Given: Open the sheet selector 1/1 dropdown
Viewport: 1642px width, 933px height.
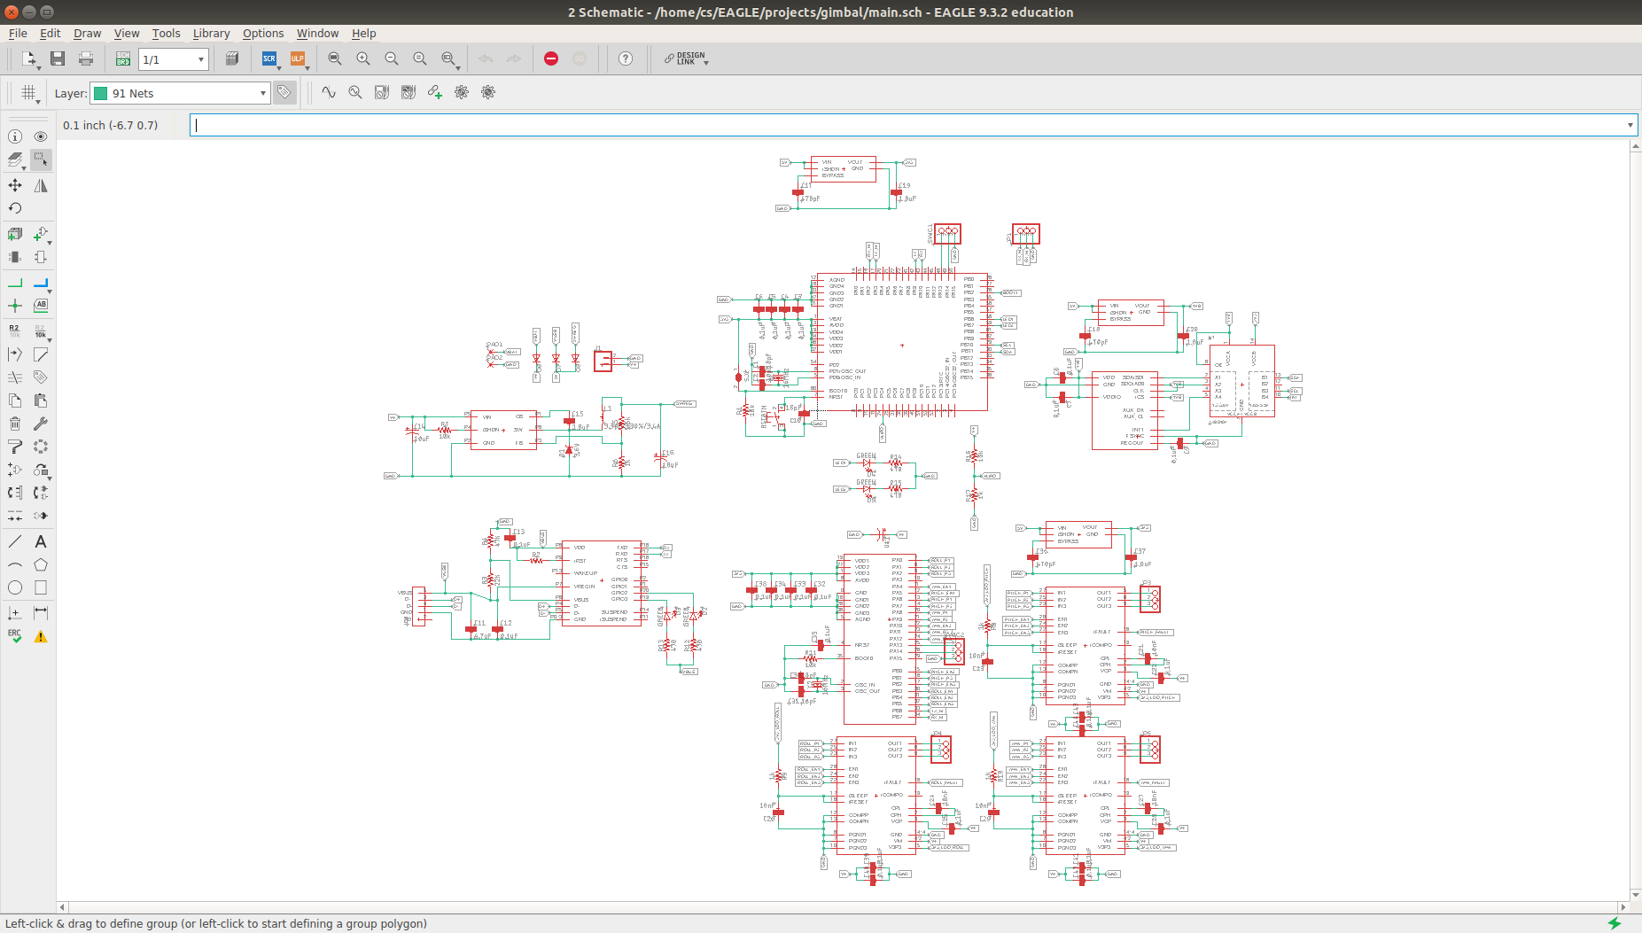Looking at the screenshot, I should coord(174,59).
